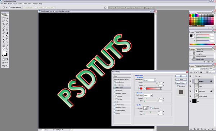Select the Slice tool
Viewport: 216px width, 131px height.
[7, 24]
